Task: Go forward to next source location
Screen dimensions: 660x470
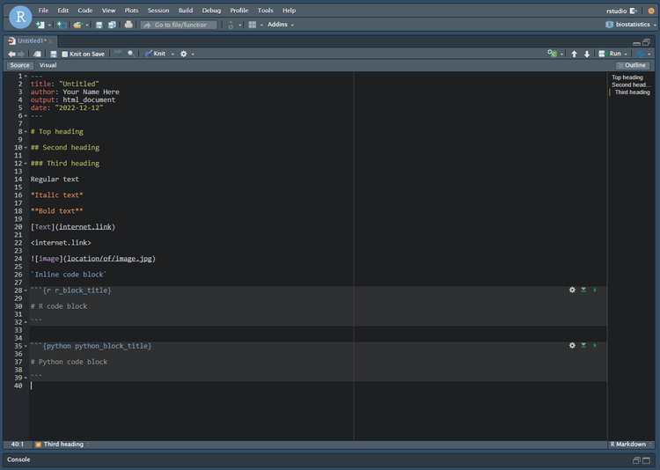Action: click(x=20, y=54)
